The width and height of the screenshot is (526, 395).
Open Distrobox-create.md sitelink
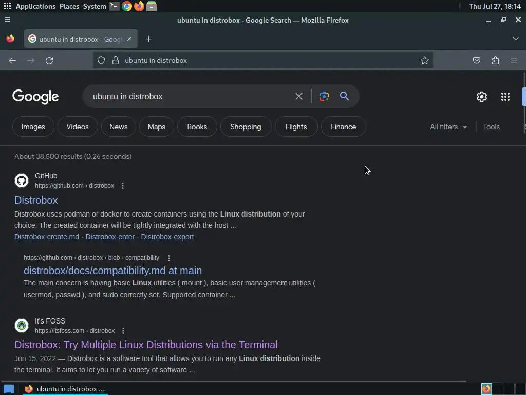[x=47, y=237]
